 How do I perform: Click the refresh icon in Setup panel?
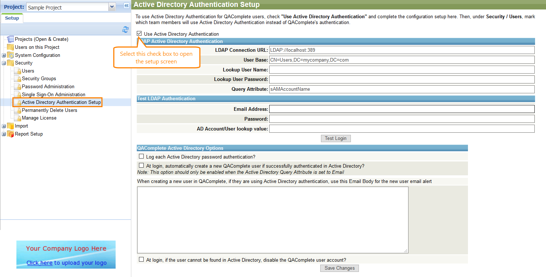point(125,30)
